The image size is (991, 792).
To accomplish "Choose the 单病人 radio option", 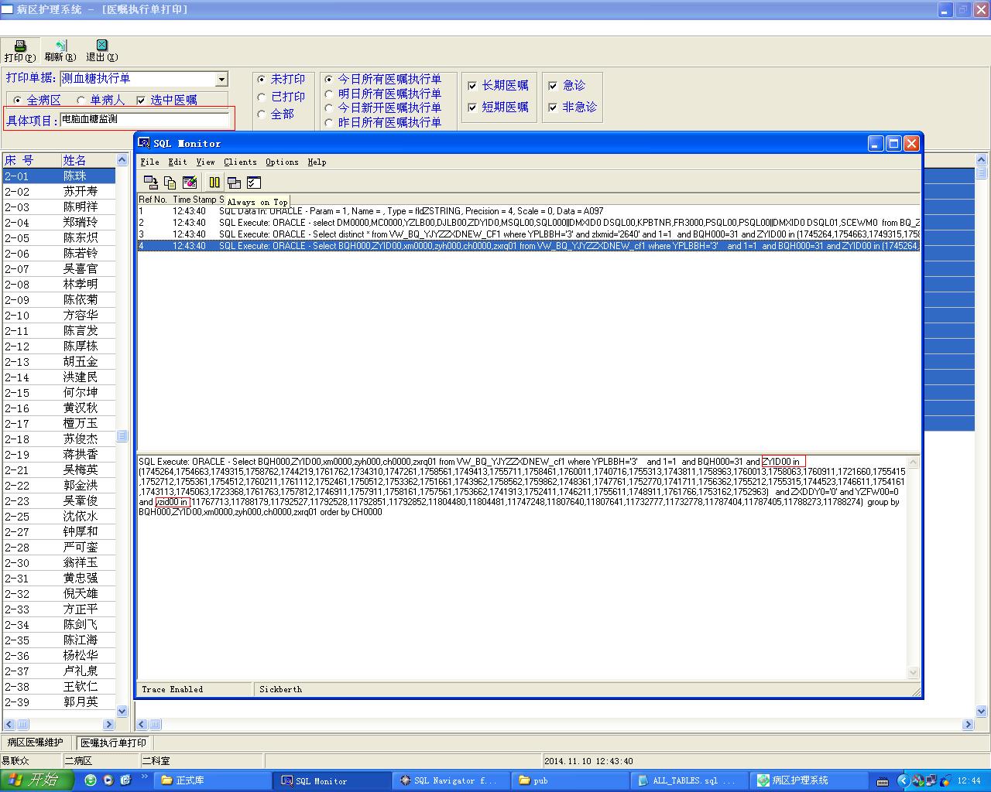I will click(81, 101).
